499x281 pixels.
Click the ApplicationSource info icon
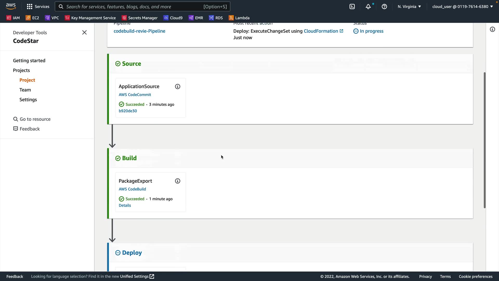[x=178, y=86]
